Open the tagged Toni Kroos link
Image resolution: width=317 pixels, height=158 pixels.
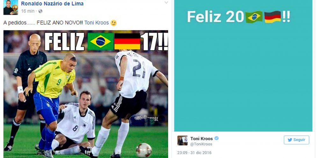pos(97,23)
